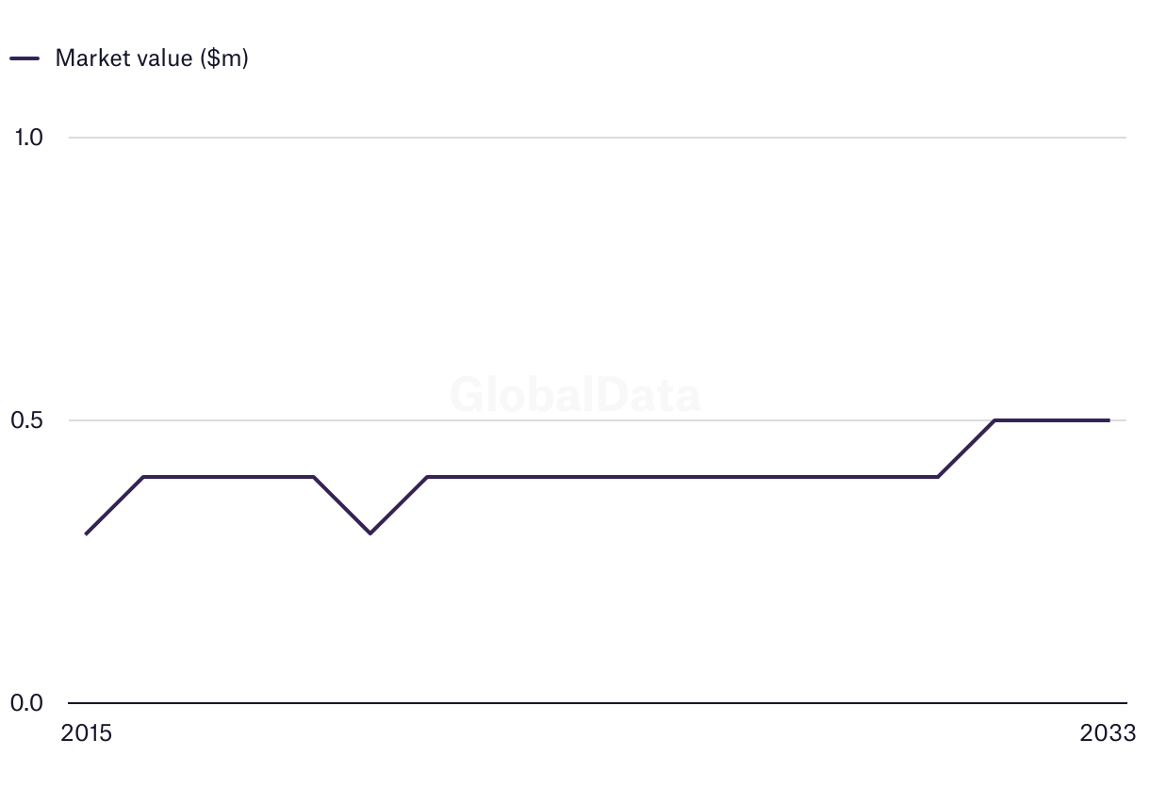The width and height of the screenshot is (1150, 788).
Task: Click the Market value ($m) legend label
Action: 152,57
